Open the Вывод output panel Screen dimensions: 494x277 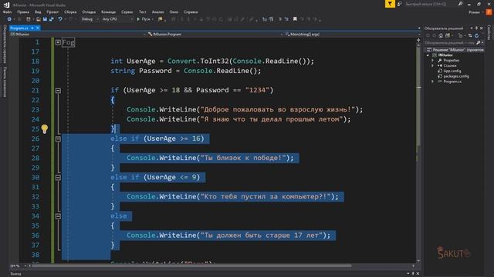(15, 274)
